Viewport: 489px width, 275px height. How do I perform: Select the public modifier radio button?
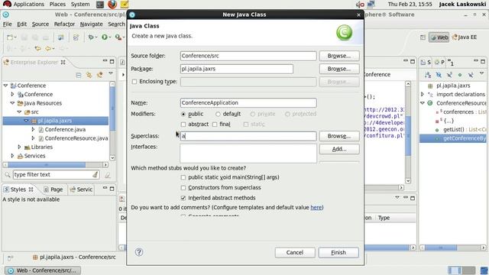[x=183, y=114]
